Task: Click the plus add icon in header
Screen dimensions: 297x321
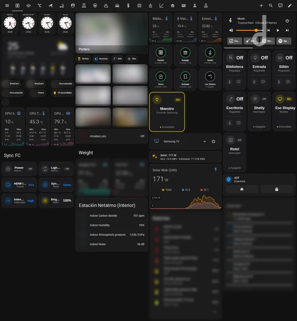Action: coord(261,5)
